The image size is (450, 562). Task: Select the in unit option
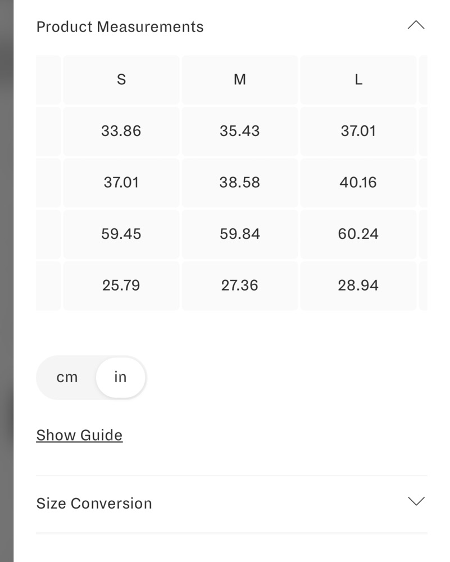tap(120, 377)
